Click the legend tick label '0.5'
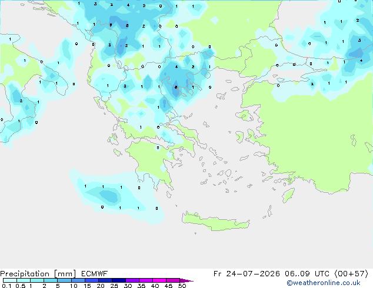This screenshot has width=373, height=288. point(20,286)
